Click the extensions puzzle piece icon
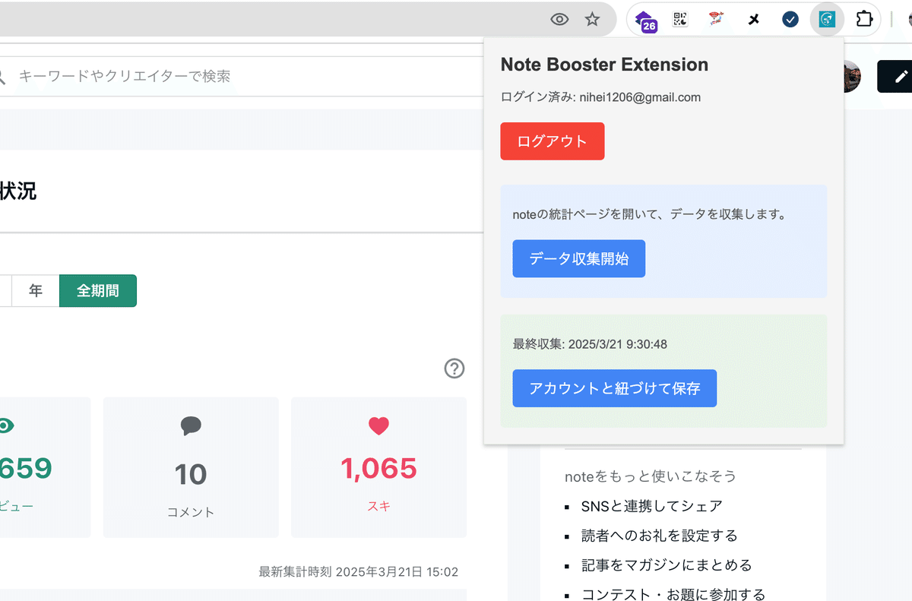Screen dimensions: 912x601 (x=864, y=19)
